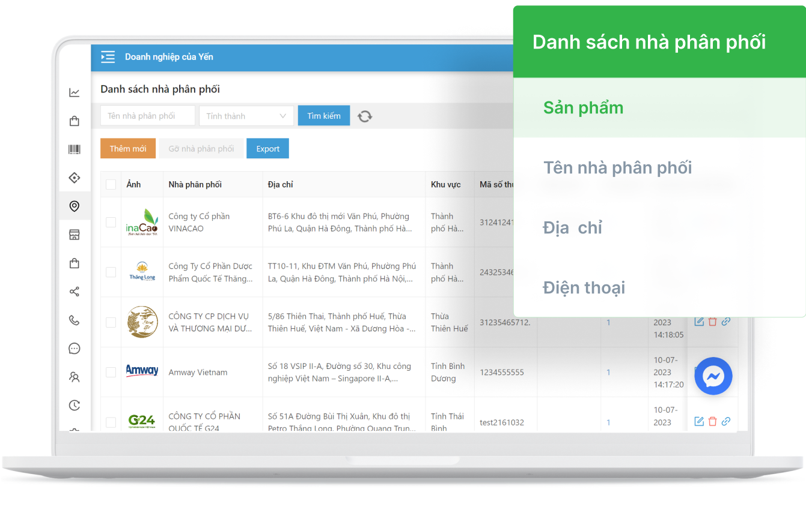
Task: Open the clock history icon in the sidebar
Action: (75, 406)
